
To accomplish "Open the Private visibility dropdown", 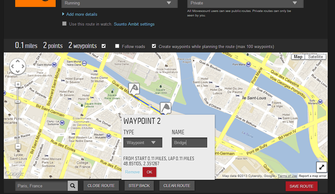I will point(245,3).
